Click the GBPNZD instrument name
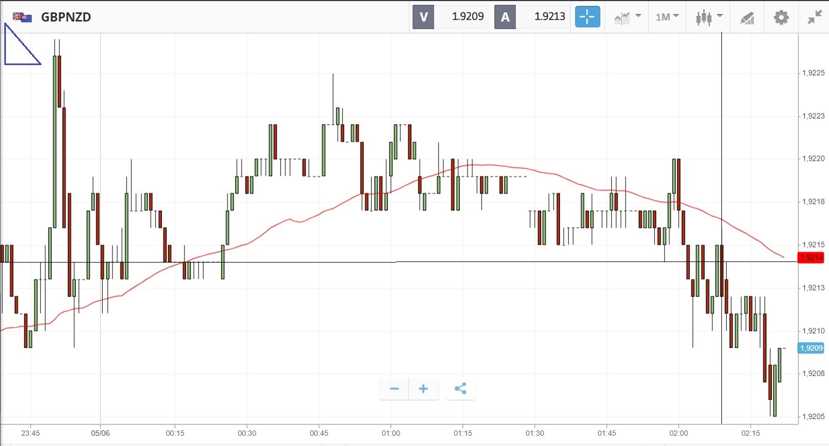 pos(66,17)
